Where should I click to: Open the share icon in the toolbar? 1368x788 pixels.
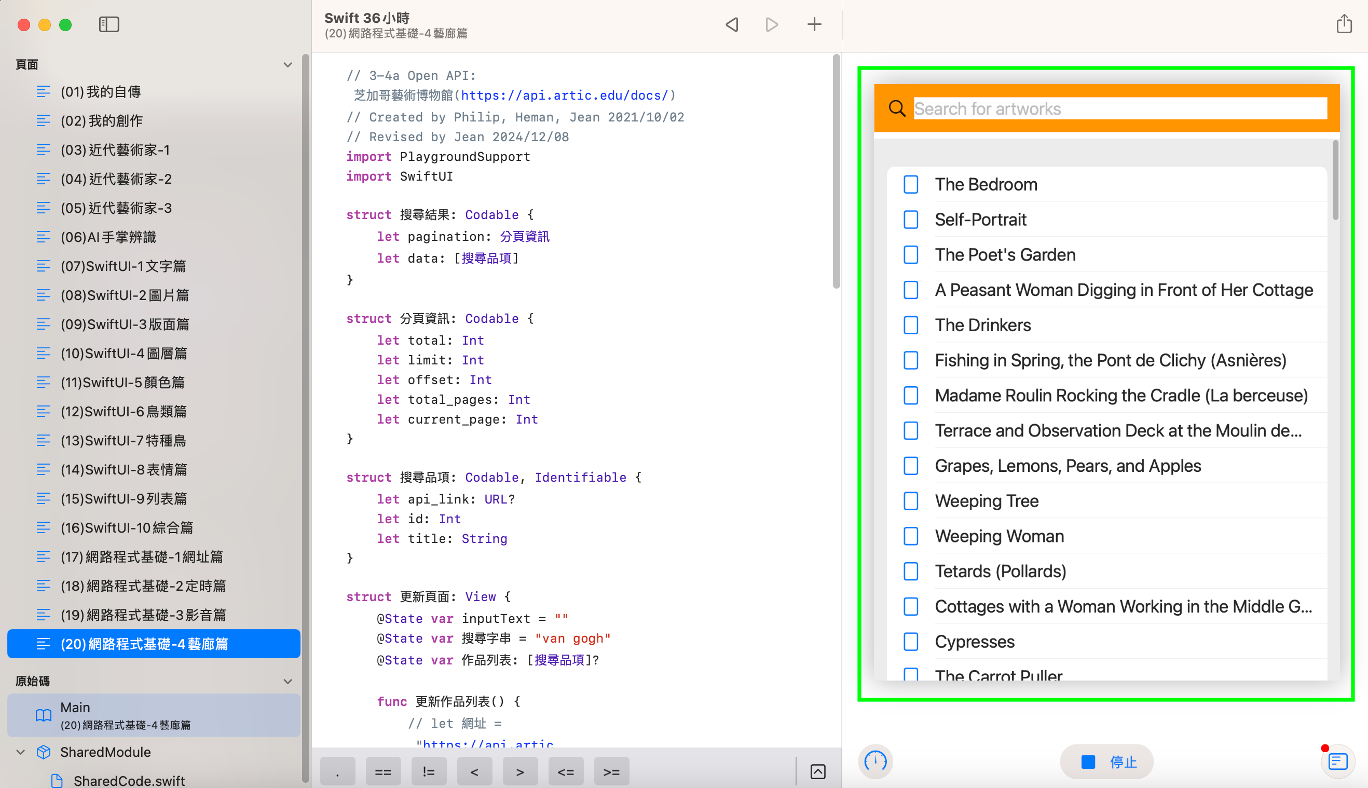coord(1344,24)
